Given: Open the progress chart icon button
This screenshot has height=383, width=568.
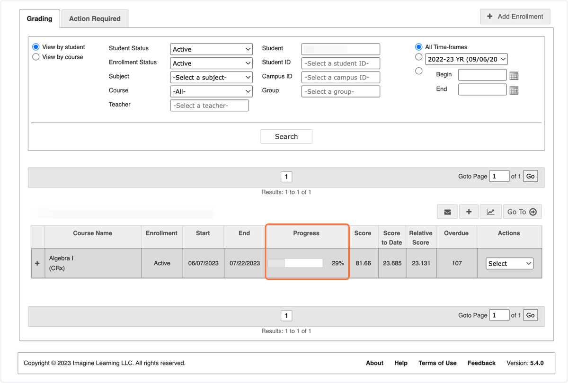Looking at the screenshot, I should [x=490, y=212].
